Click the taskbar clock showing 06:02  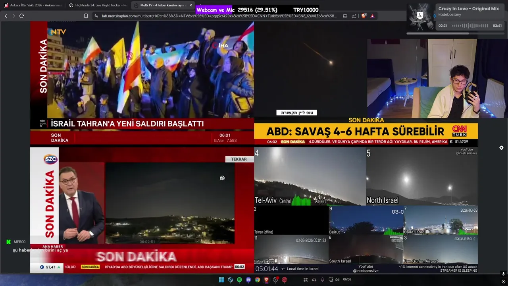(x=347, y=280)
